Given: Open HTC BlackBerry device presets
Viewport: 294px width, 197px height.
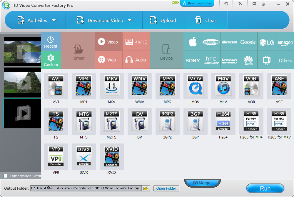Looking at the screenshot, I should point(211,60).
